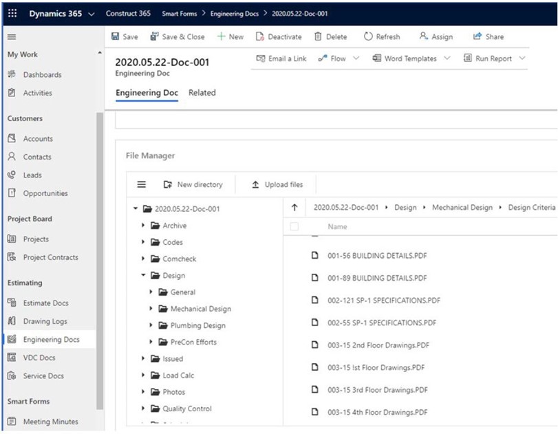Click the Run Report icon
Screen dimensions: 558x434
pos(468,58)
